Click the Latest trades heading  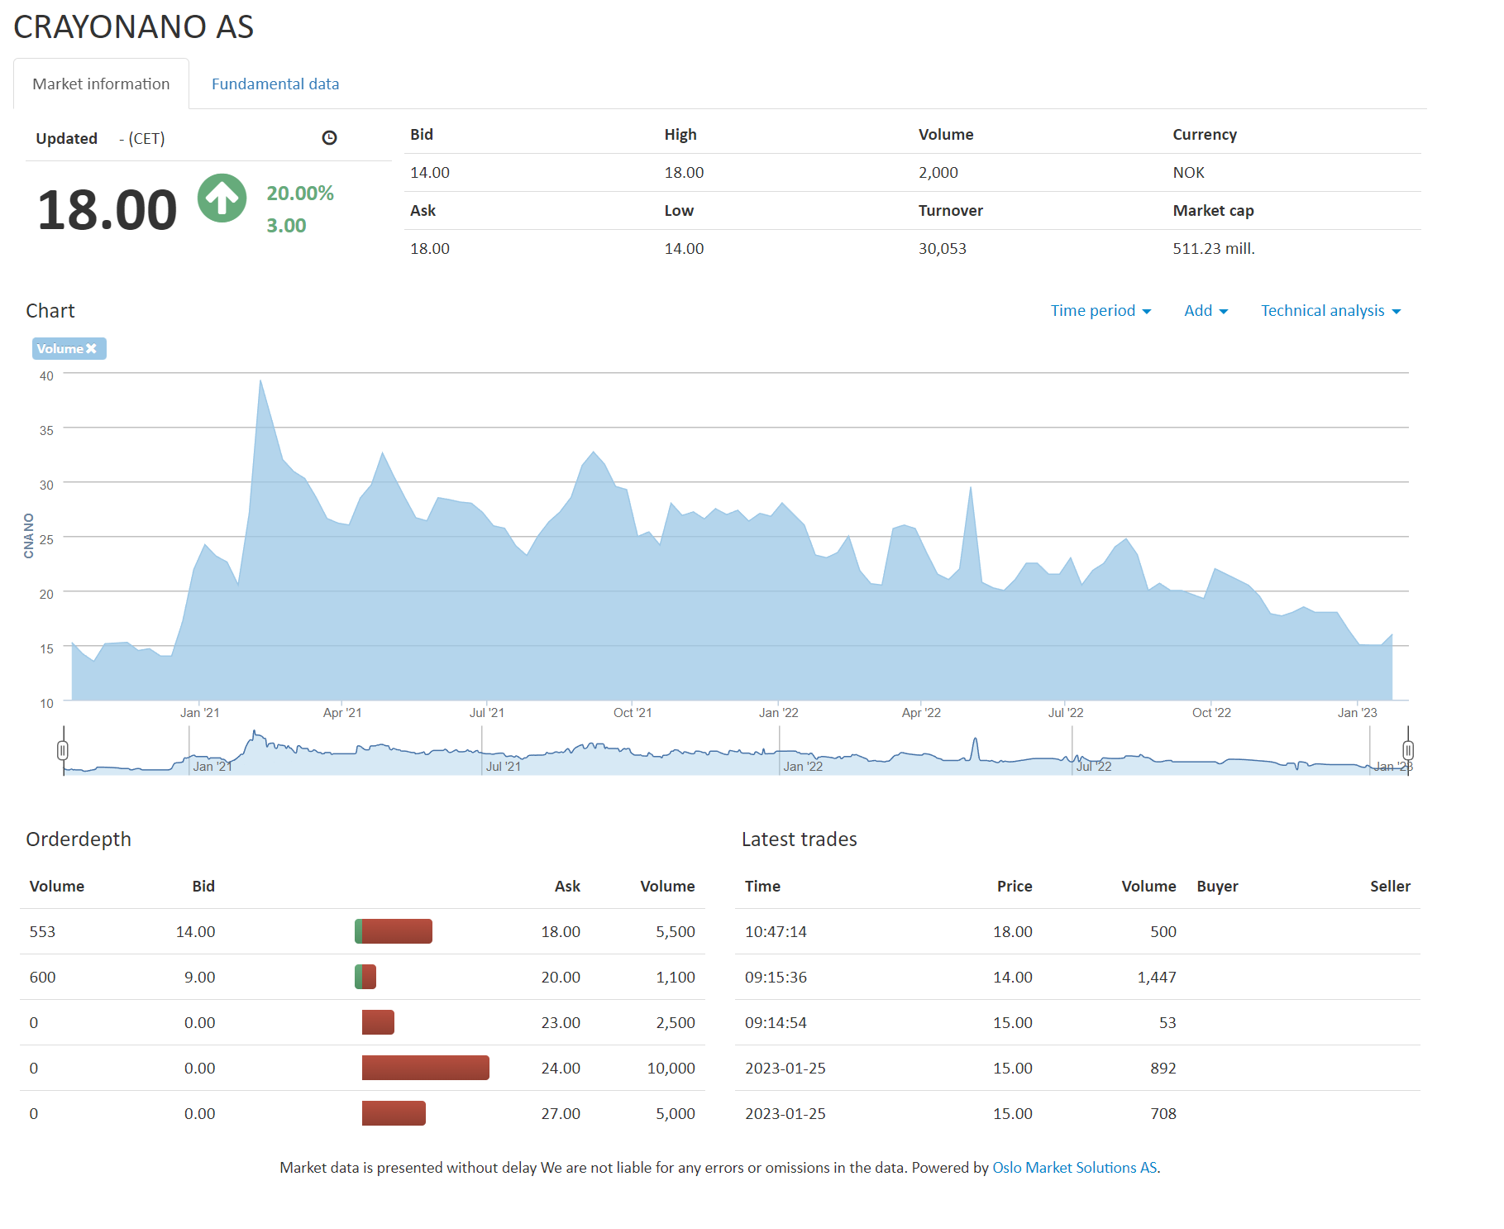point(799,839)
